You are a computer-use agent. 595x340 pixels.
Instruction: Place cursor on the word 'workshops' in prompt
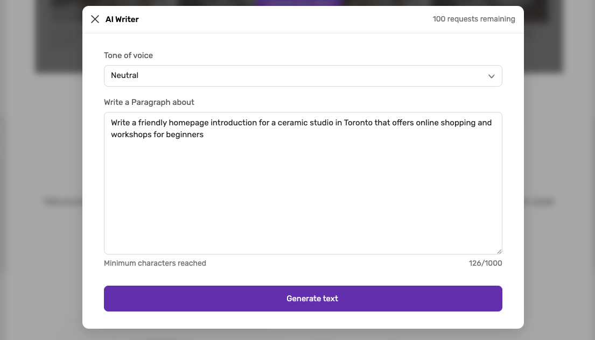tap(131, 134)
